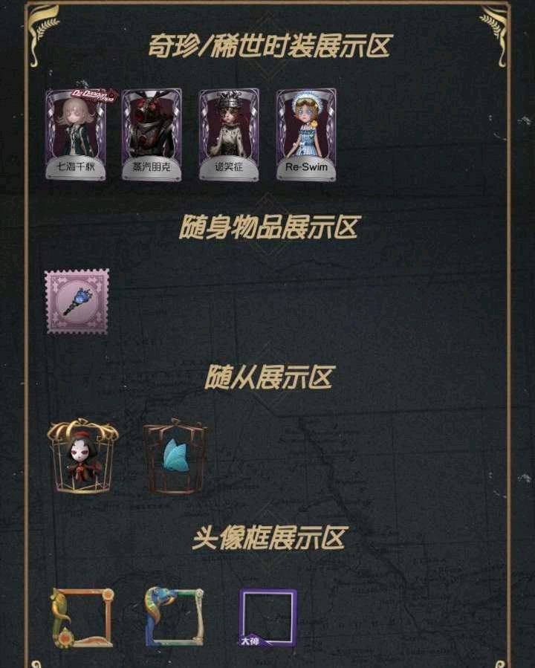Image resolution: width=535 pixels, height=668 pixels.
Task: Click the 大神 tag on the purple frame
Action: tap(250, 641)
